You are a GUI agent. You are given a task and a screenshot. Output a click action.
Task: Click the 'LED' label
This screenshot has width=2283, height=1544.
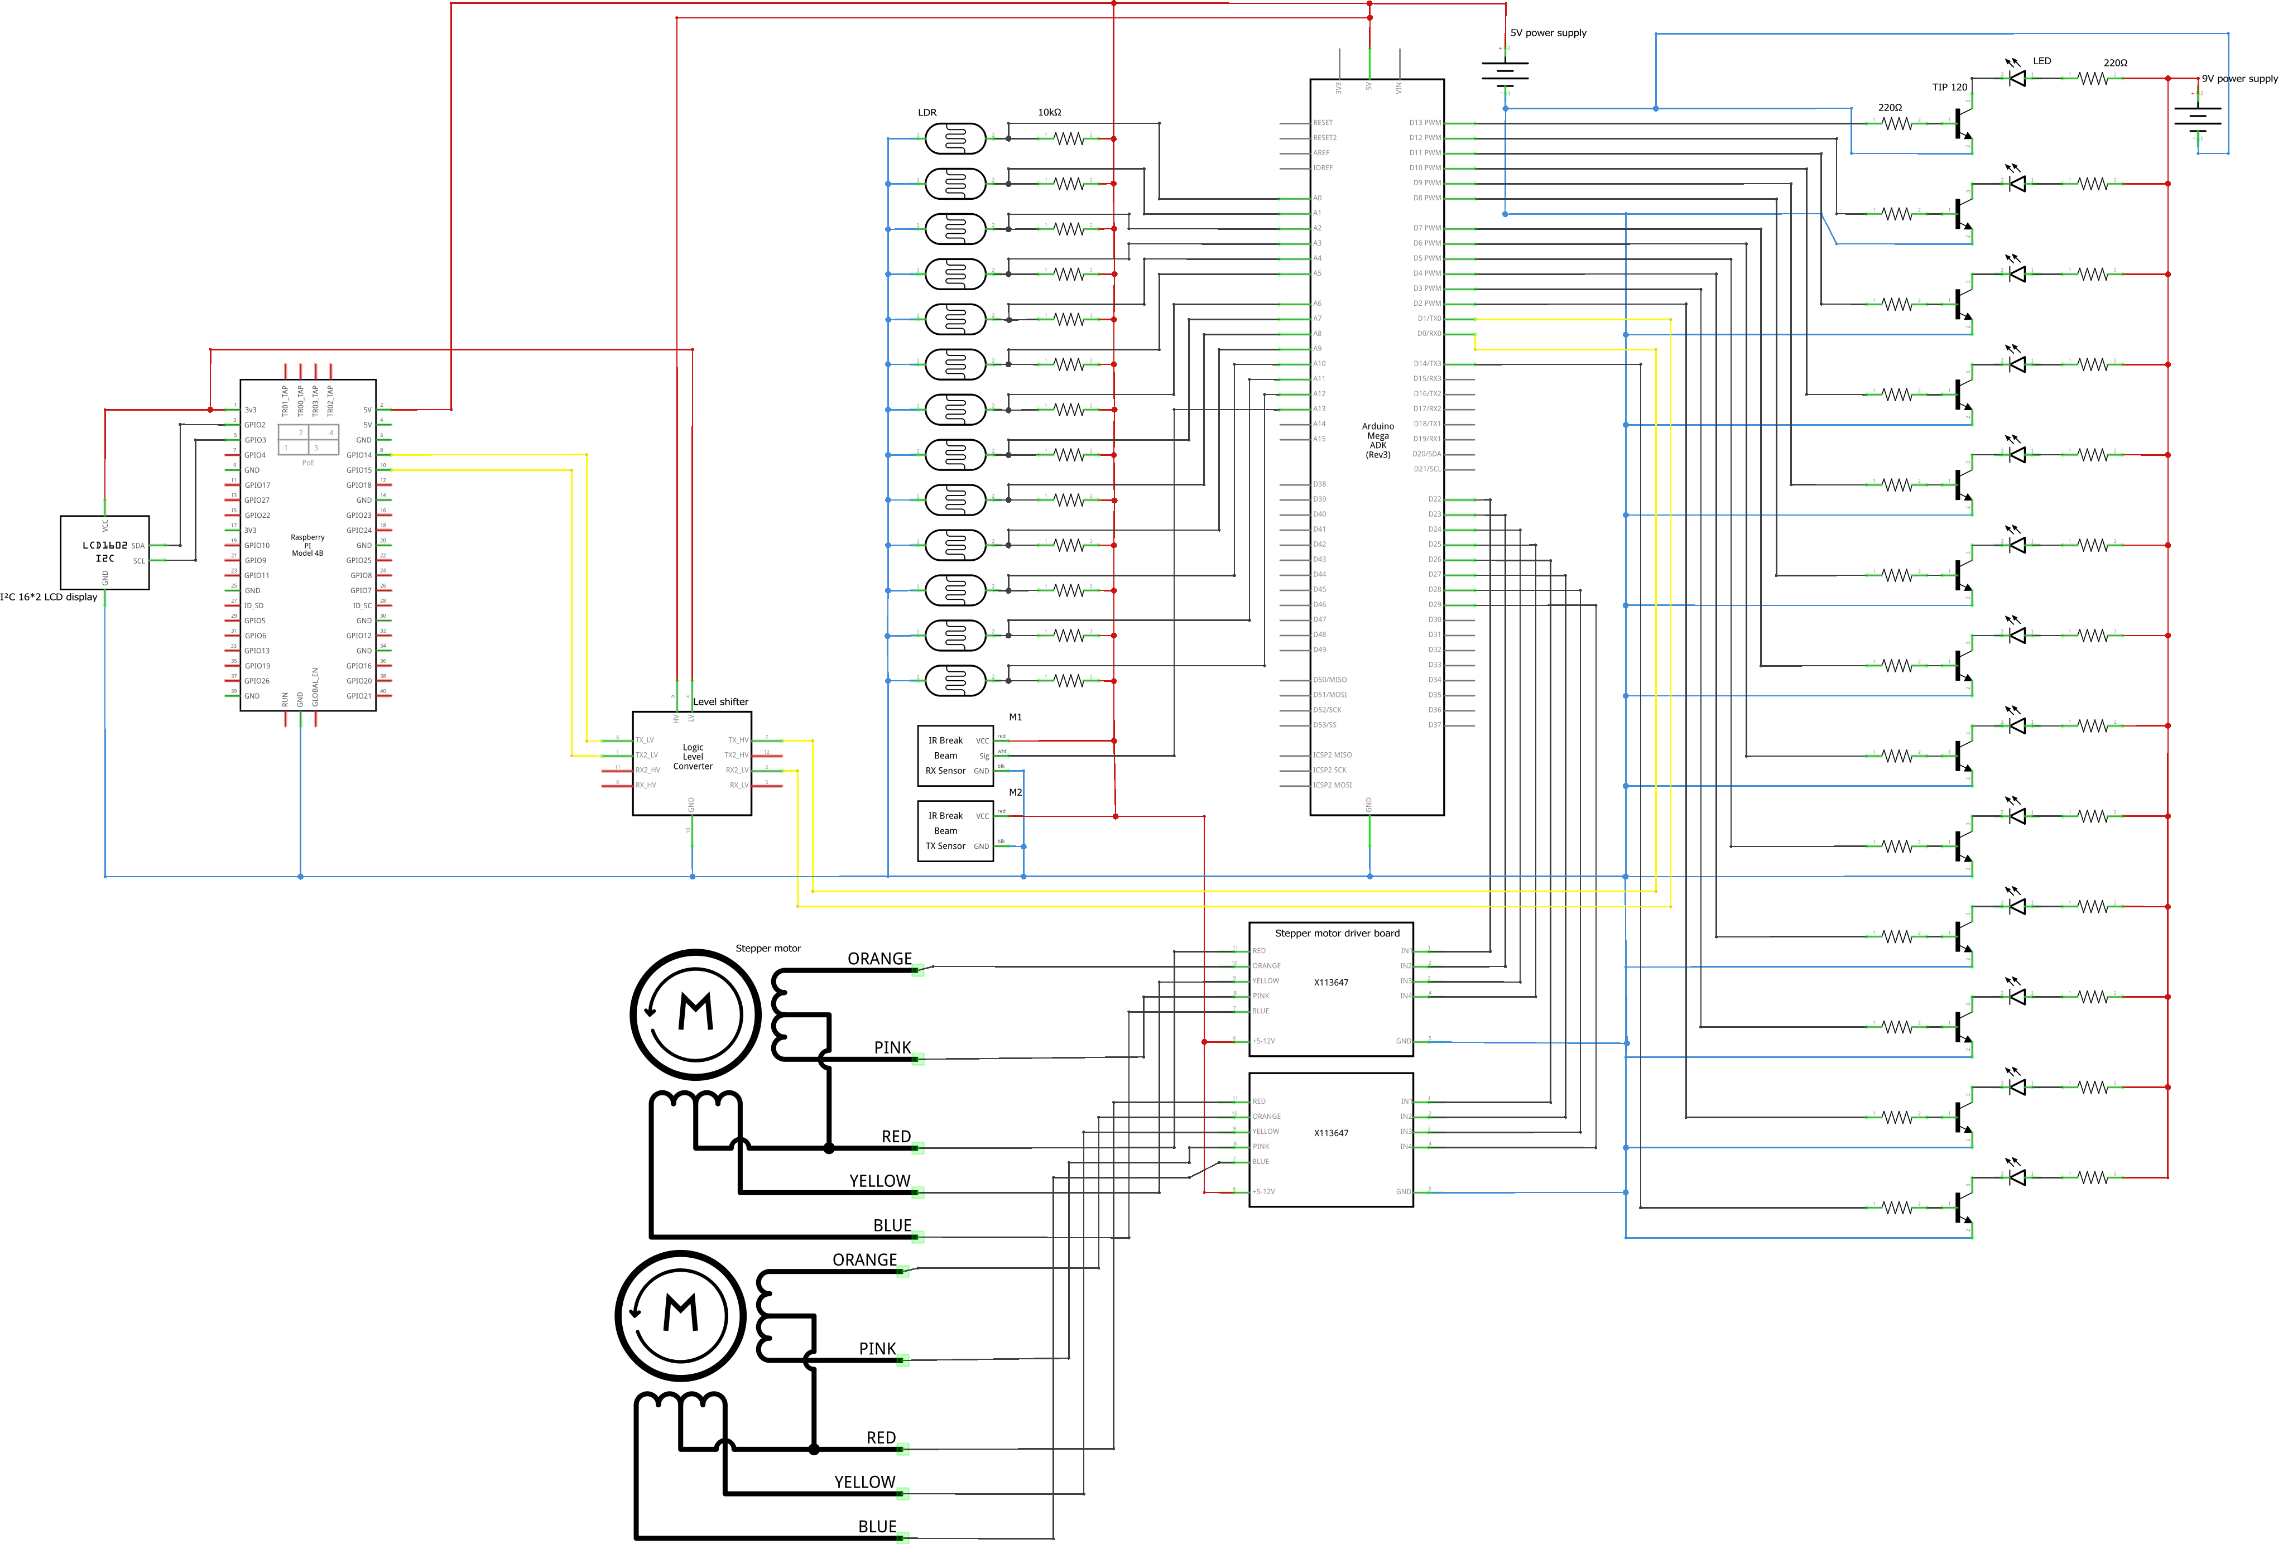2042,61
